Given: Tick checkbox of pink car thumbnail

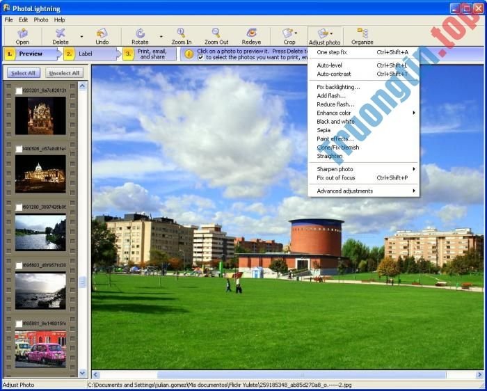Looking at the screenshot, I should (x=19, y=324).
